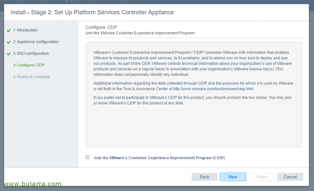Viewport: 314px width, 191px height.
Task: Select step 3 SSO configuration
Action: point(31,54)
